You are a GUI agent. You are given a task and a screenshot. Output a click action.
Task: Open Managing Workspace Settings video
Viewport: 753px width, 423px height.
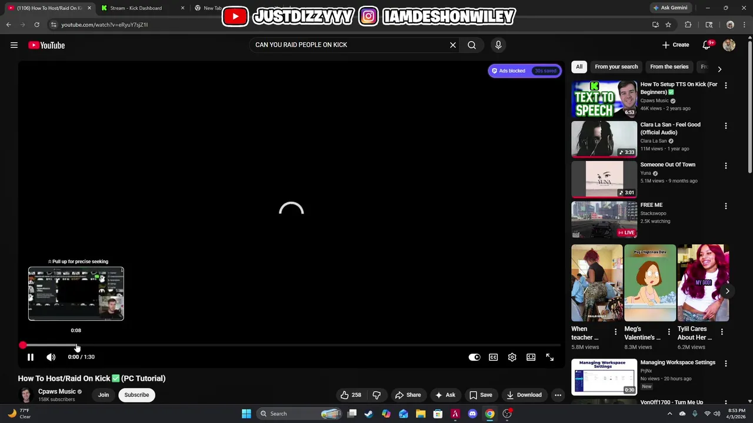point(604,377)
